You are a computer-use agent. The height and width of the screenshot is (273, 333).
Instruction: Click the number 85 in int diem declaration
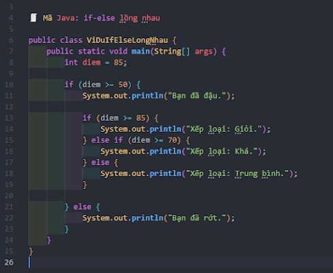coord(118,62)
